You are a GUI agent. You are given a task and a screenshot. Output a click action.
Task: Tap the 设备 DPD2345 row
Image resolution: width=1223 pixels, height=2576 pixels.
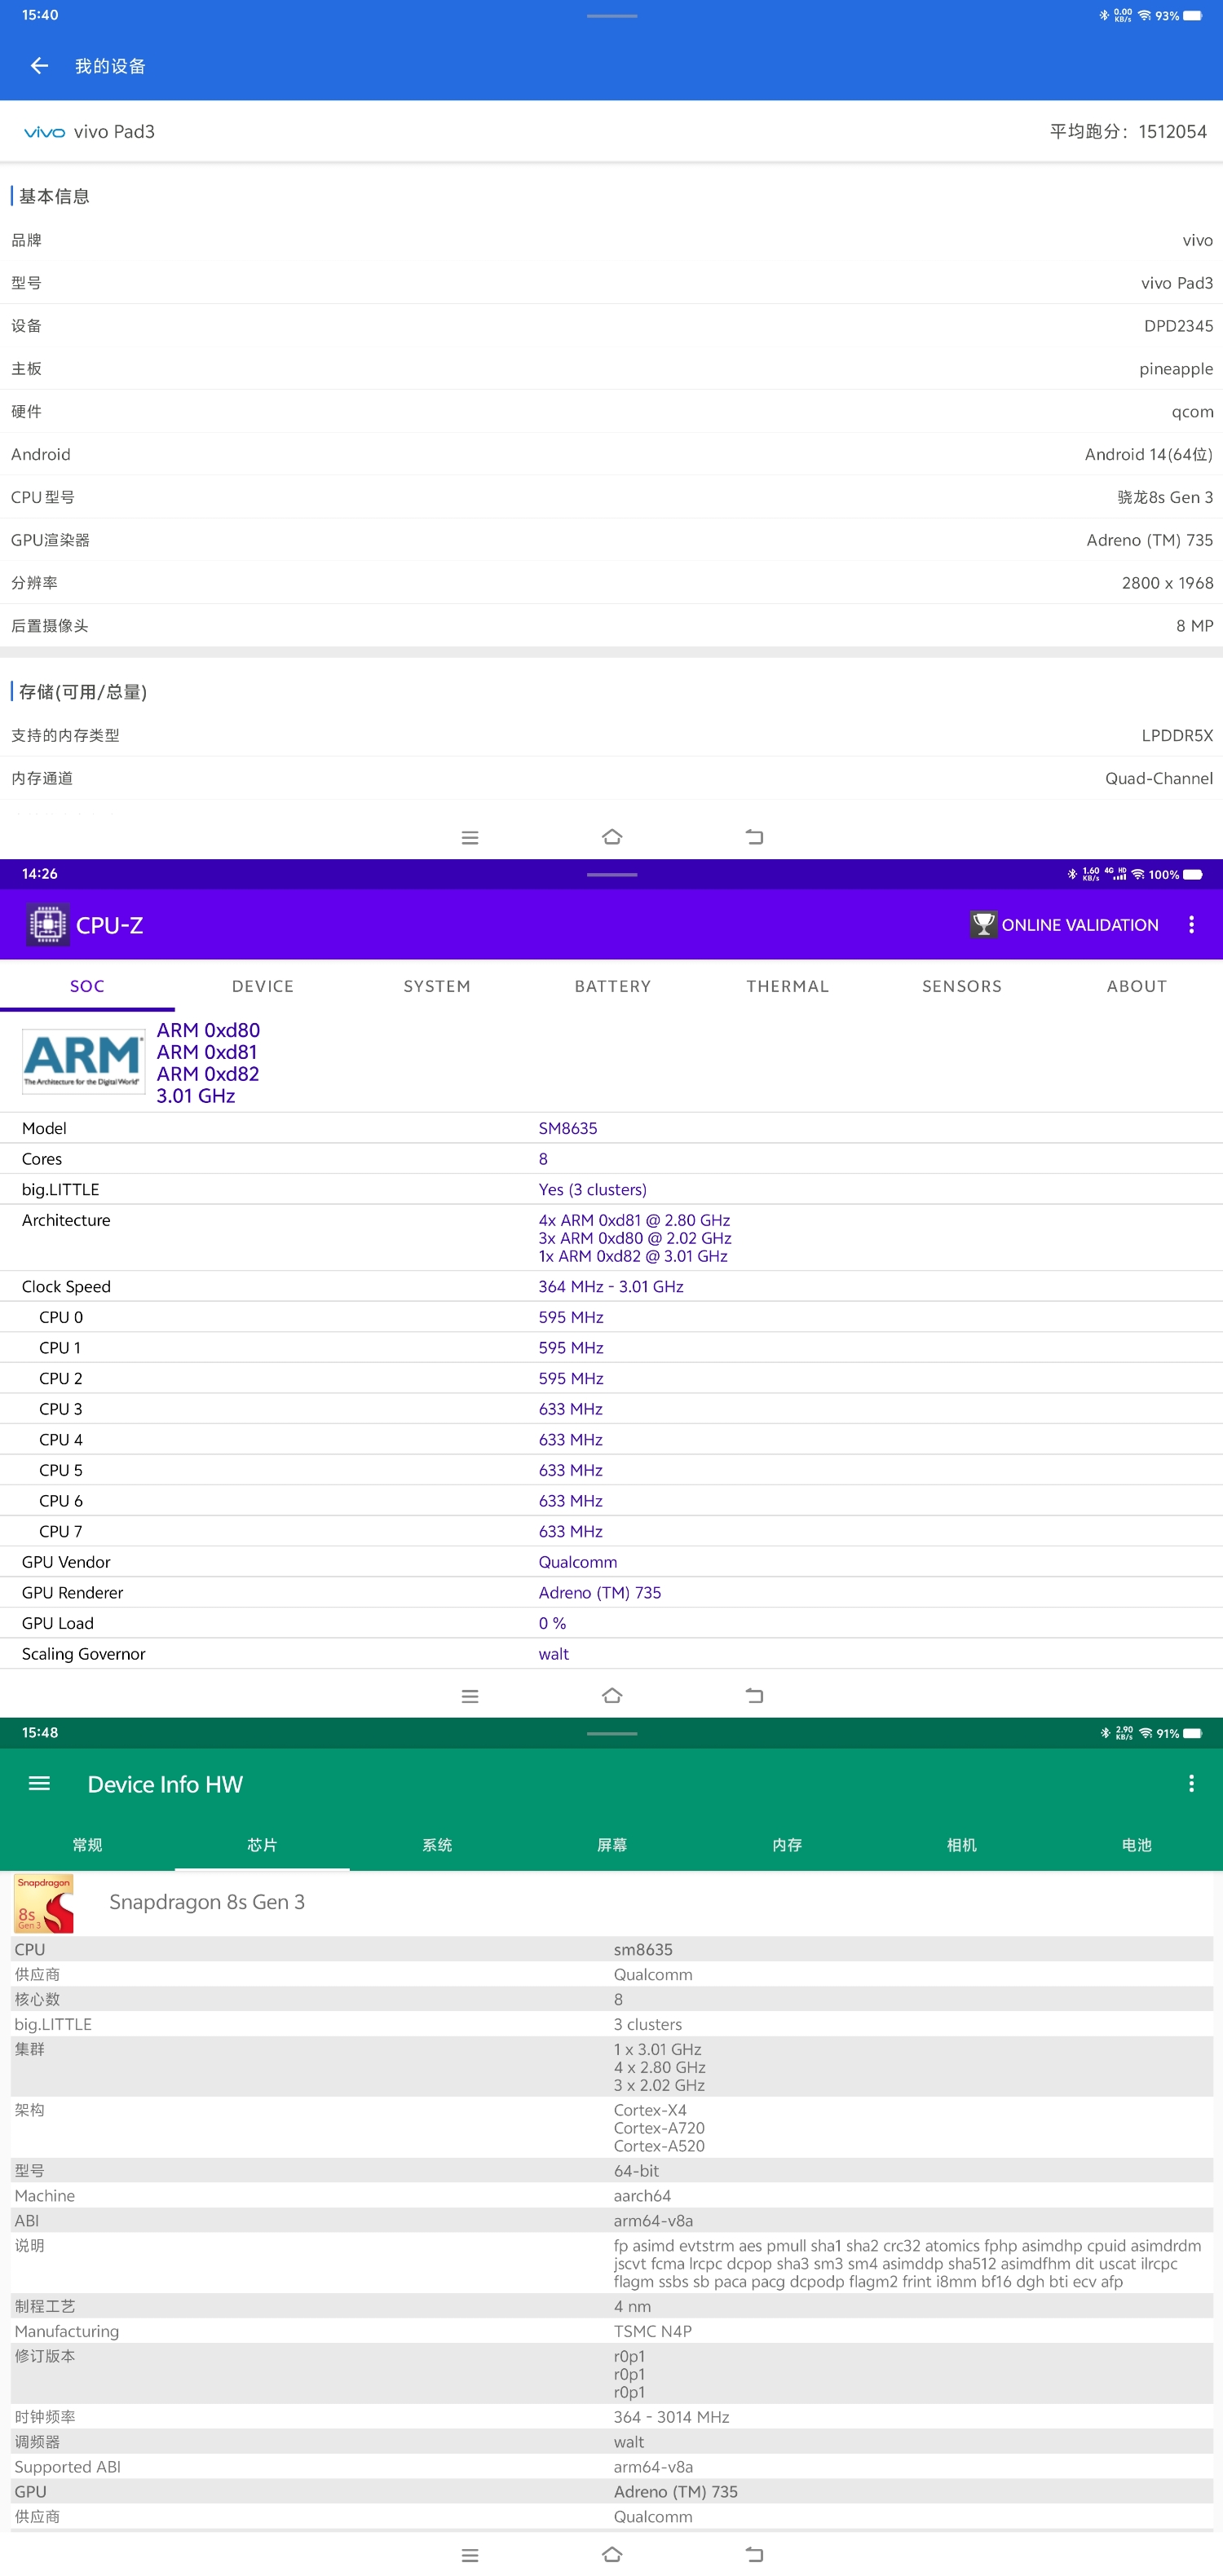611,326
